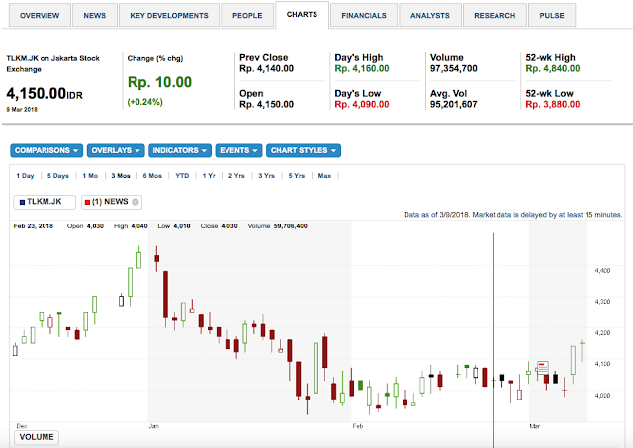Switch to the News tab
Screen dimensions: 633x448
[x=95, y=16]
